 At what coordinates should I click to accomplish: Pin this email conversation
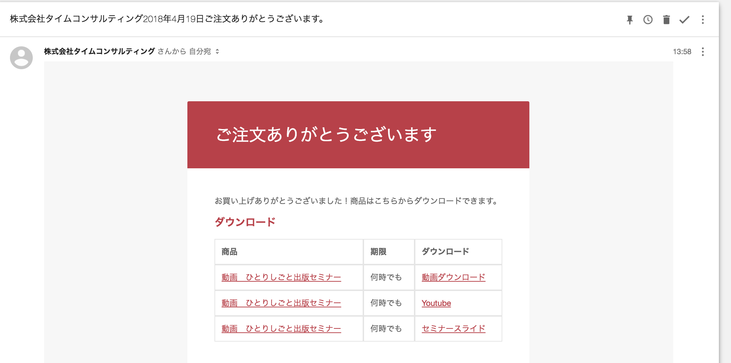pos(629,20)
